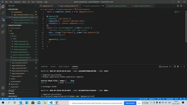Collapse the parent folder
The image size is (187, 105).
pyautogui.click(x=14, y=36)
